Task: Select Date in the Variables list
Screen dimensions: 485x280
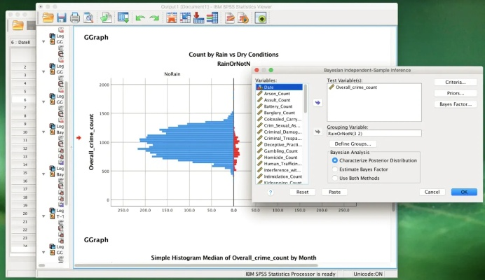Action: (278, 87)
